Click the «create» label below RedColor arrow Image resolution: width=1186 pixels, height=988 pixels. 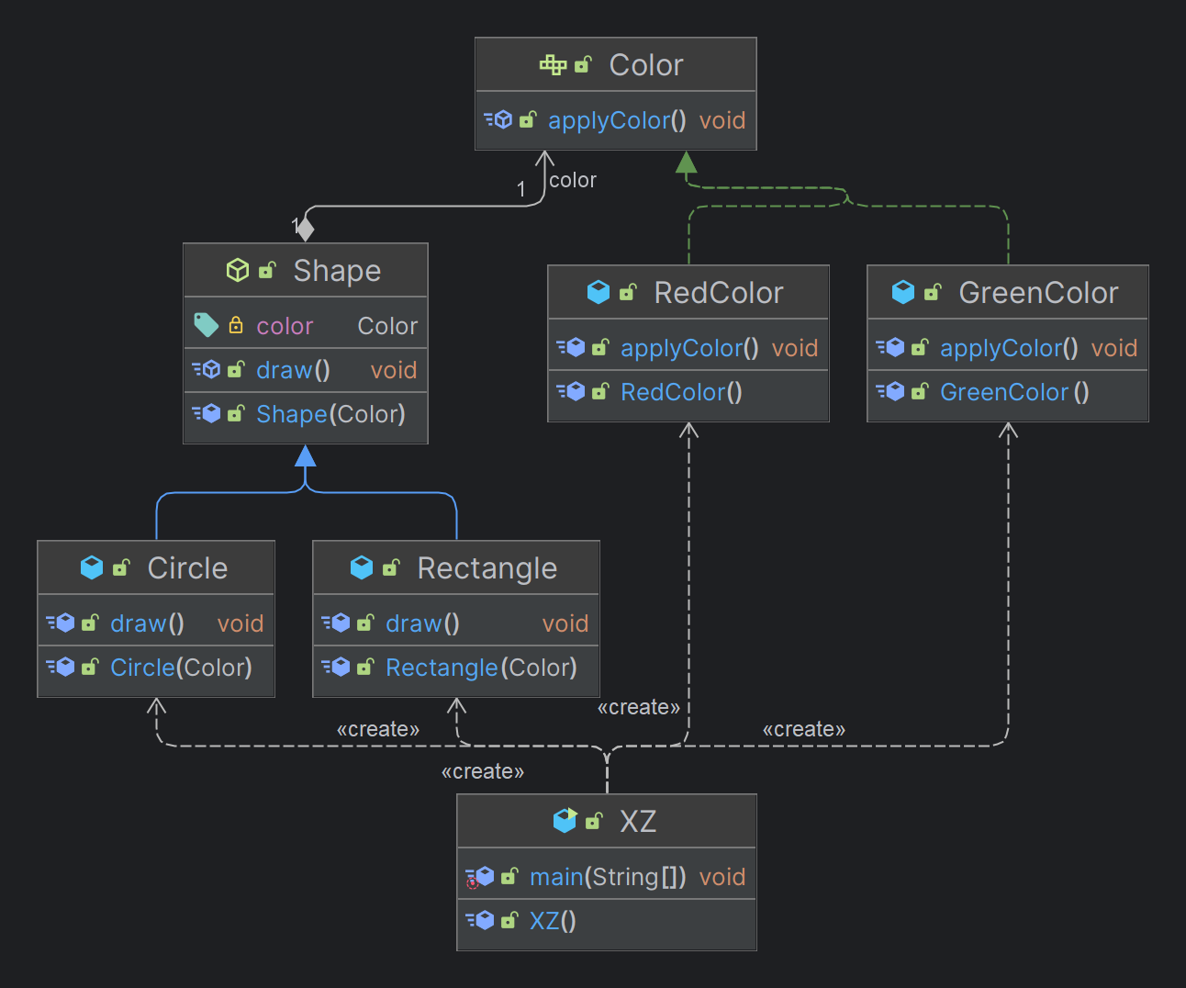tap(639, 707)
